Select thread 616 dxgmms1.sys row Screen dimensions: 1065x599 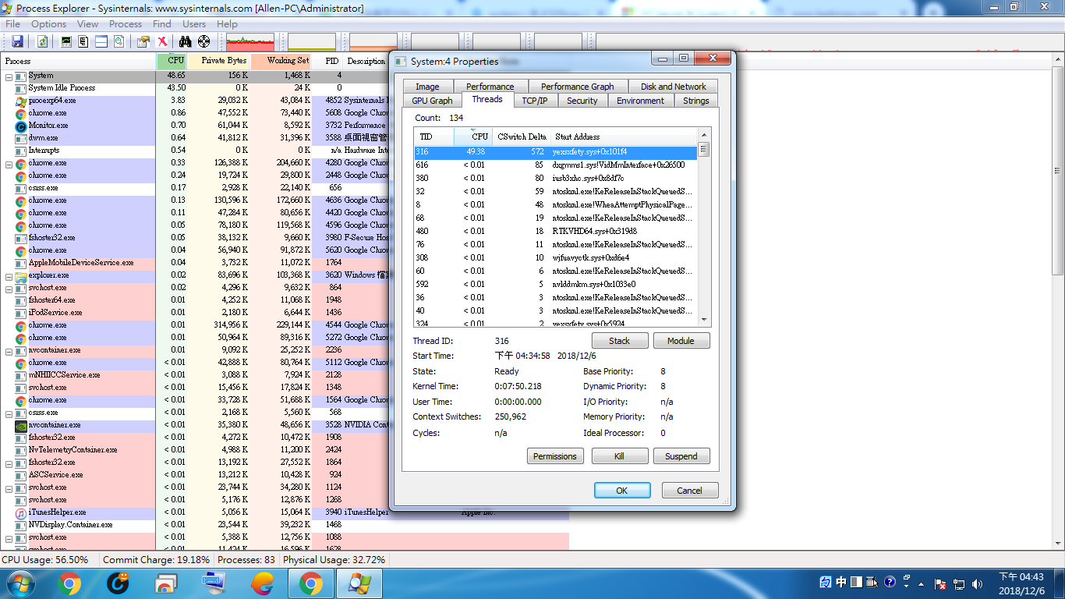[556, 165]
